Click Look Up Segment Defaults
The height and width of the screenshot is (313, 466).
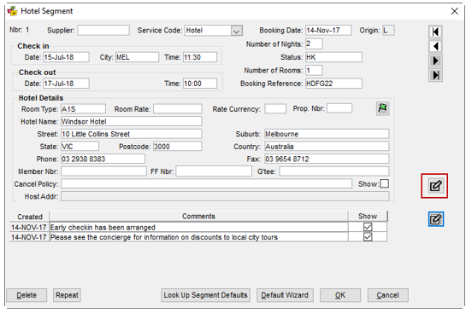205,295
